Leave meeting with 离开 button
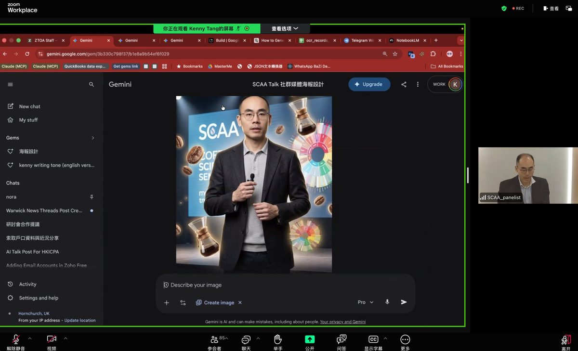Image resolution: width=578 pixels, height=351 pixels. tap(566, 342)
